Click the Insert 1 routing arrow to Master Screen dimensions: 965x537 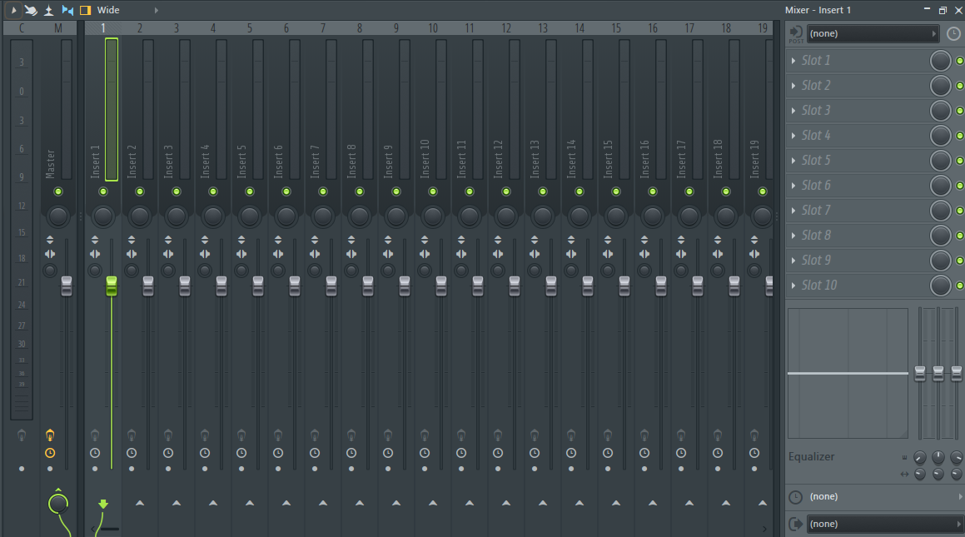102,505
